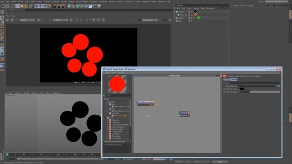Click the red Redshift icon in node attributes

[x=224, y=76]
